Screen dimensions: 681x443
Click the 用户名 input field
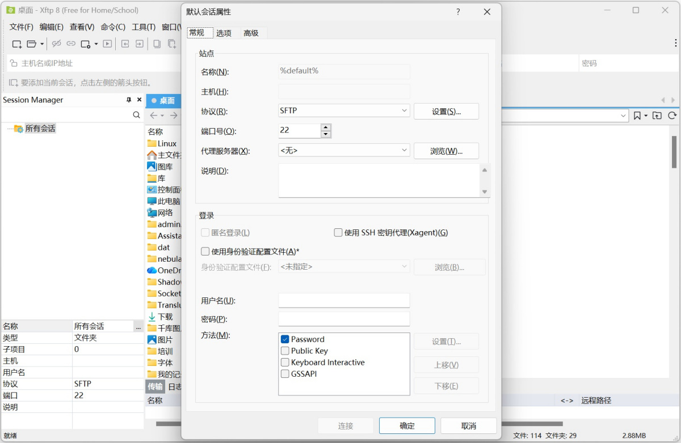tap(344, 300)
